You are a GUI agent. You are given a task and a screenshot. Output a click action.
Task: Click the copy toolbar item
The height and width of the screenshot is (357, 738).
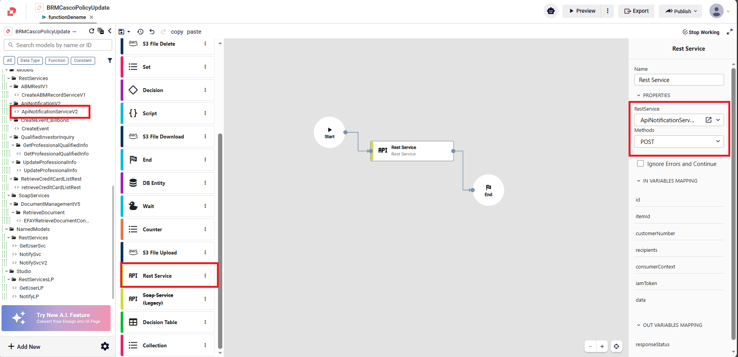click(x=177, y=32)
